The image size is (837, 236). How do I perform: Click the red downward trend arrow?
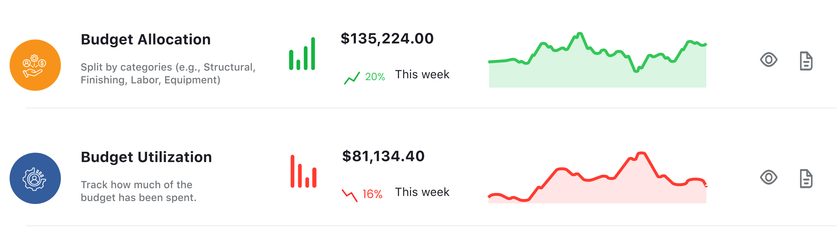click(349, 195)
